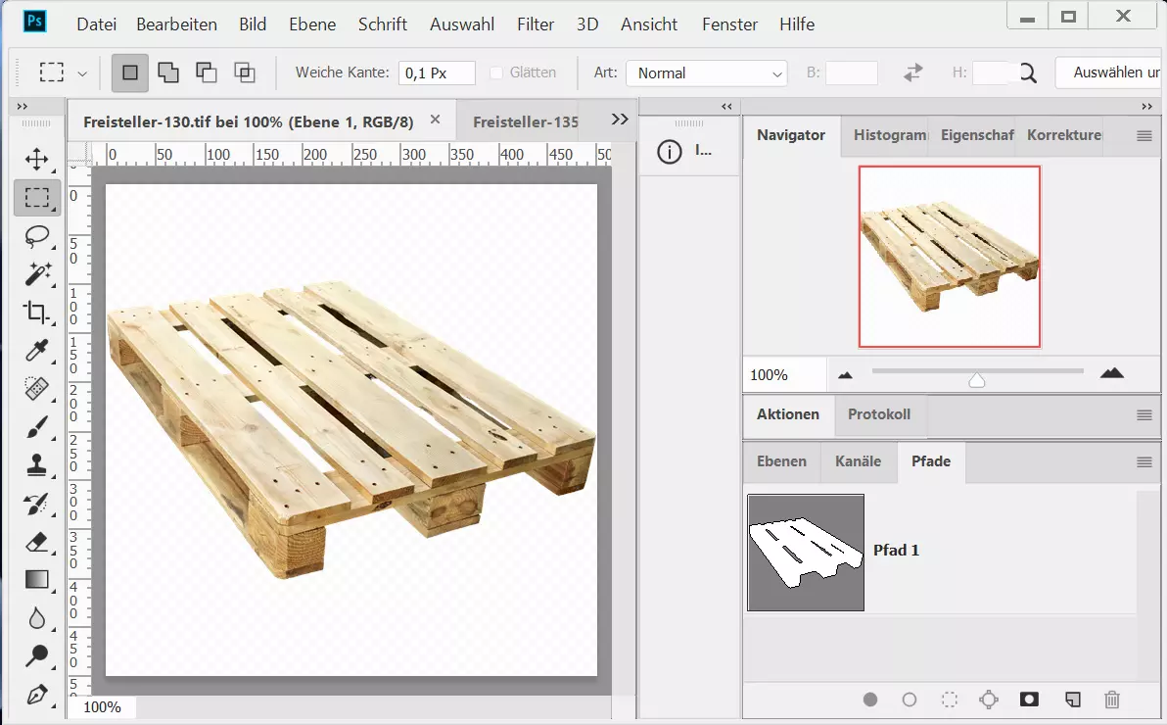Image resolution: width=1167 pixels, height=725 pixels.
Task: Select the Magic Wand tool
Action: click(36, 274)
